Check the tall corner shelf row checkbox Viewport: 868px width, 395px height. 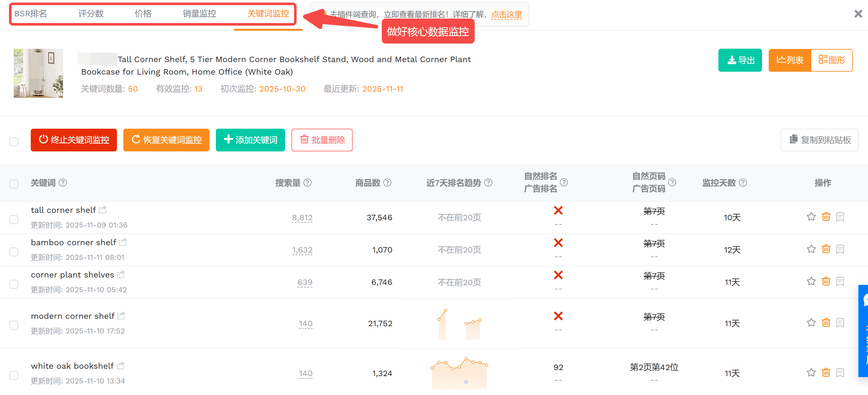14,220
